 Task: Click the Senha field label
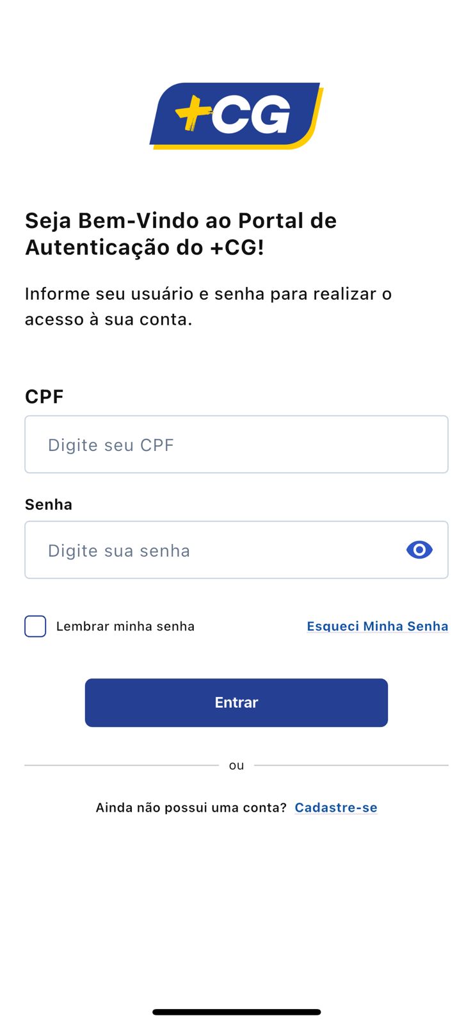click(x=49, y=505)
